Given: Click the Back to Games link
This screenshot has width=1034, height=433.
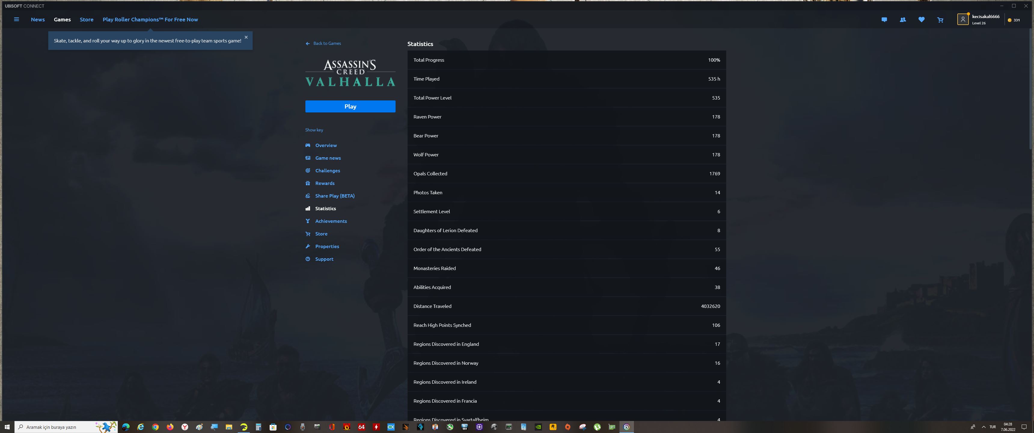Looking at the screenshot, I should (327, 43).
